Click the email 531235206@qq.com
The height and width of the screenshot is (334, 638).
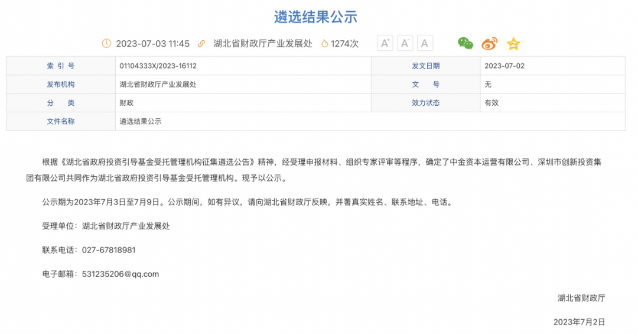[x=121, y=274]
